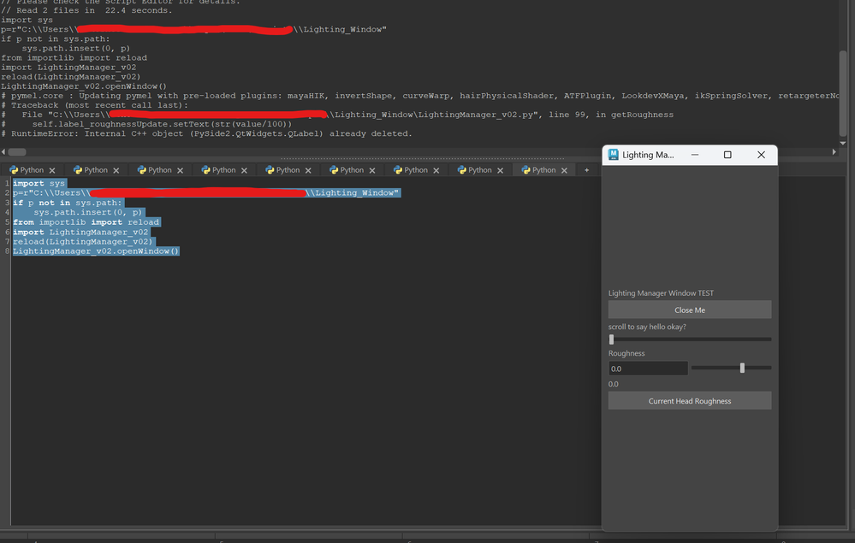Click the 'Read 2 files in 22.4 seconds' line

[86, 10]
